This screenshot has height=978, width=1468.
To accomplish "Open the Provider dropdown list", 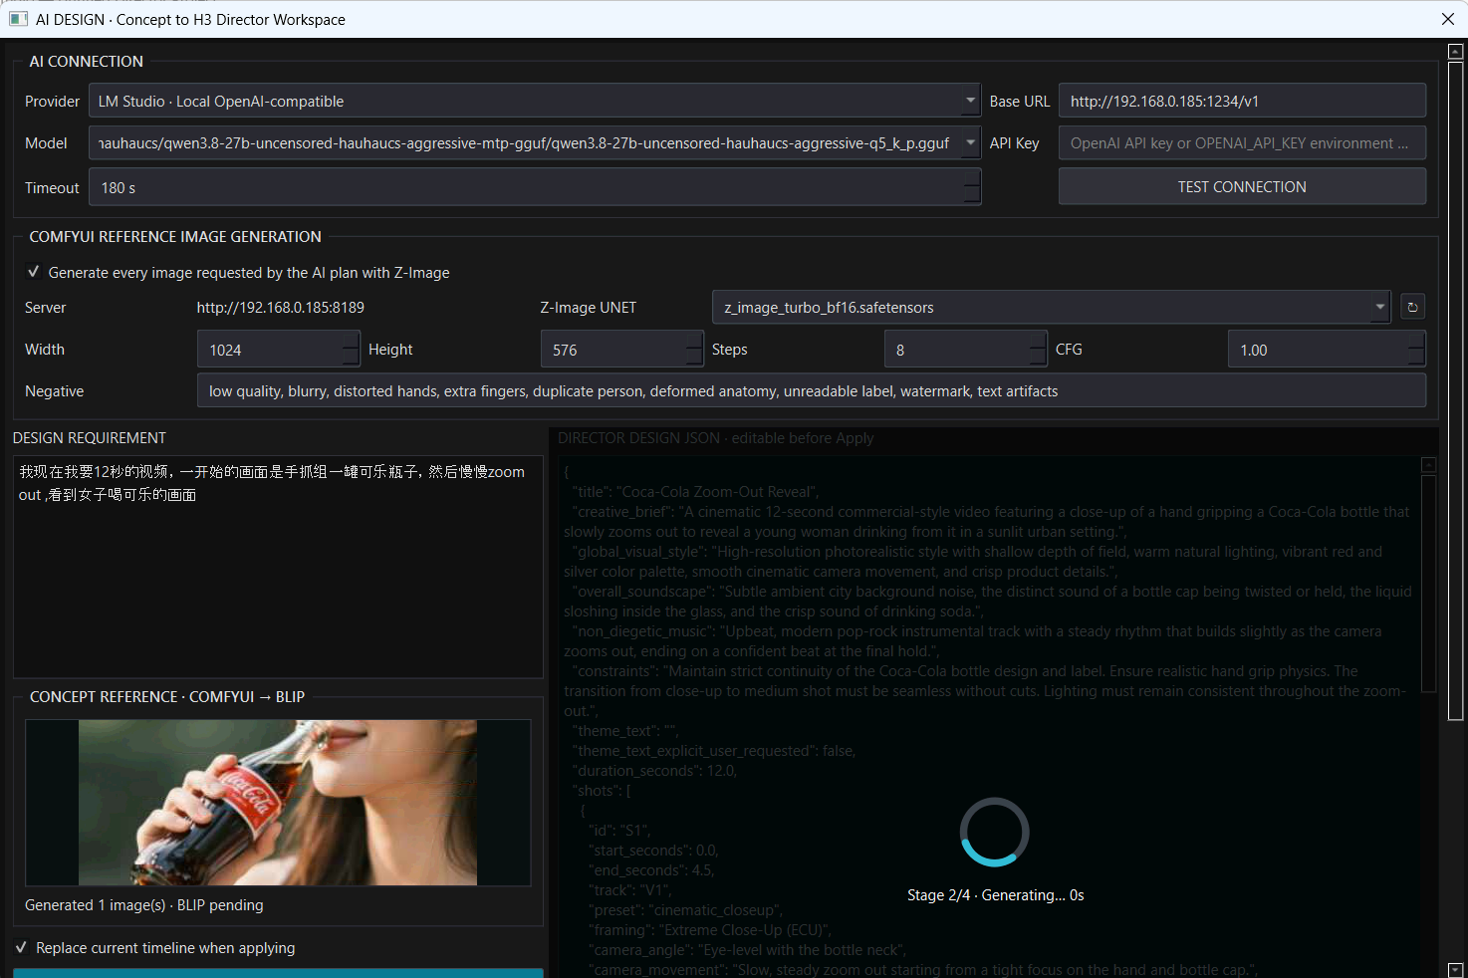I will pos(970,101).
